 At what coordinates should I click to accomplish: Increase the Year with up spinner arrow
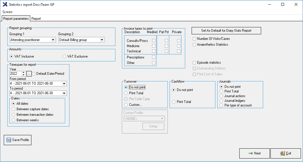click(x=24, y=72)
